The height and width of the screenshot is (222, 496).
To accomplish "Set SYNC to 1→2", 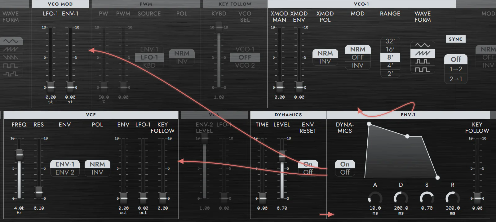I will [456, 69].
